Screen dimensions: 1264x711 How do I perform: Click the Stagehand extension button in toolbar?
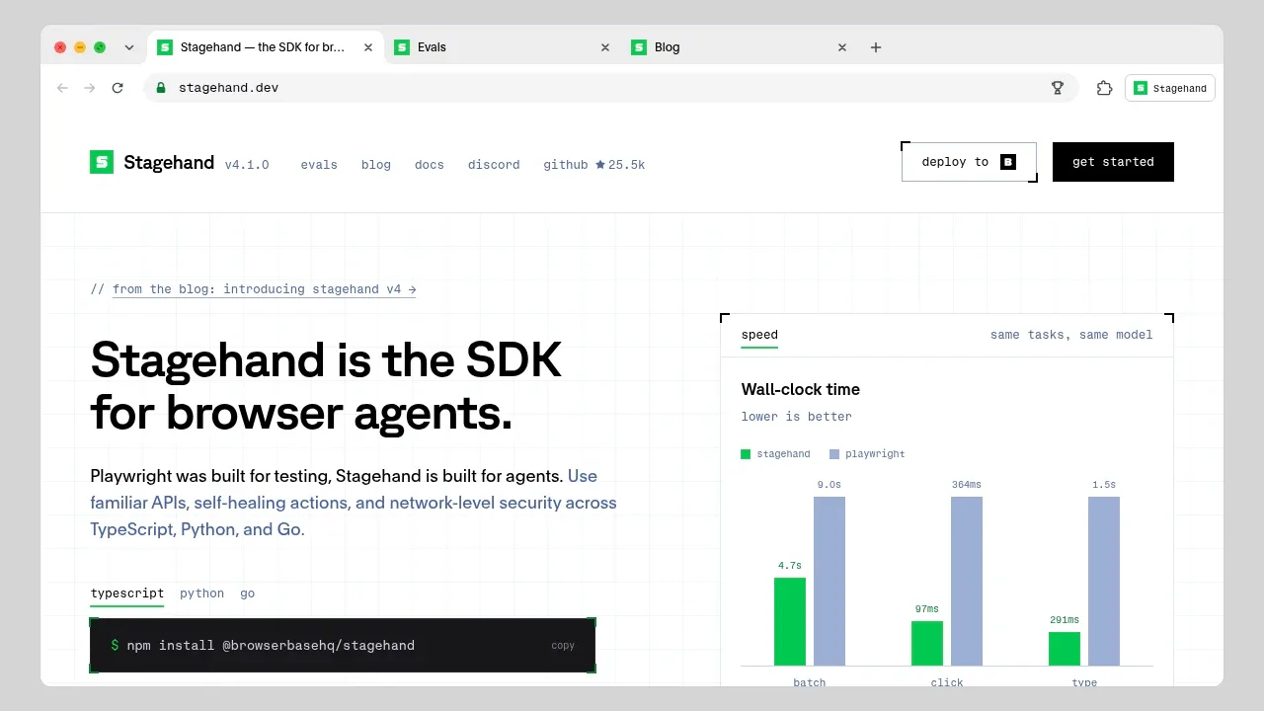click(x=1170, y=88)
